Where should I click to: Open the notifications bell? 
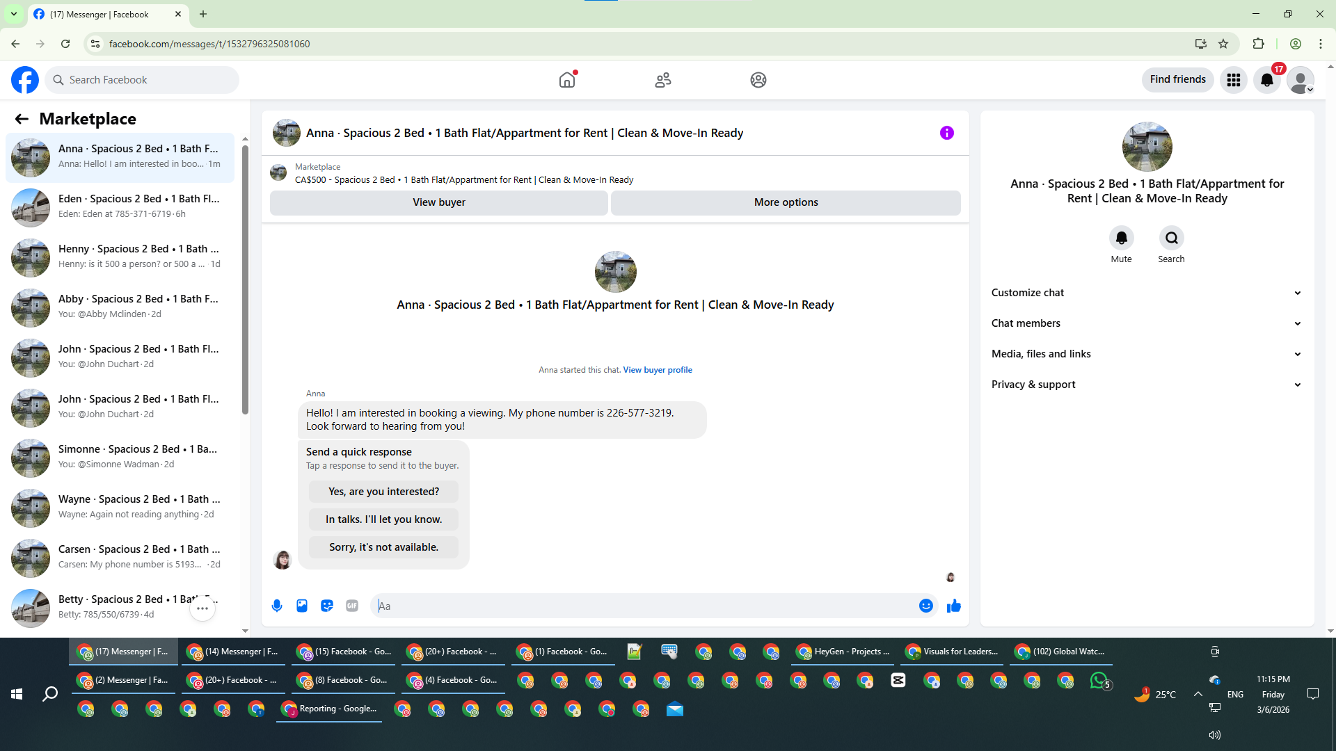click(x=1267, y=80)
